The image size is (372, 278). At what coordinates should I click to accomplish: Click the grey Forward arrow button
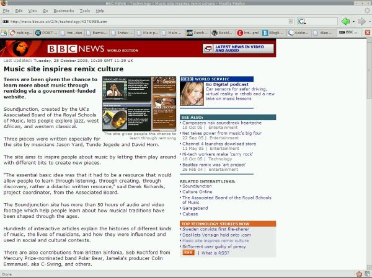362,21
